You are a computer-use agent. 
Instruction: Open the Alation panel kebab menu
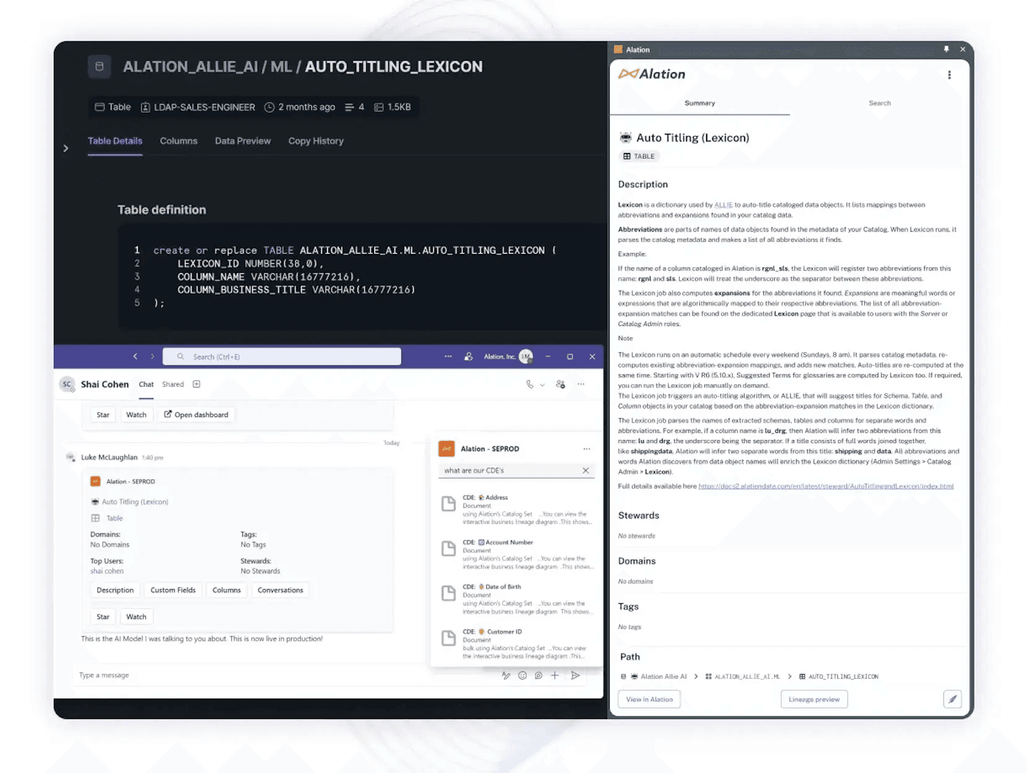coord(950,75)
